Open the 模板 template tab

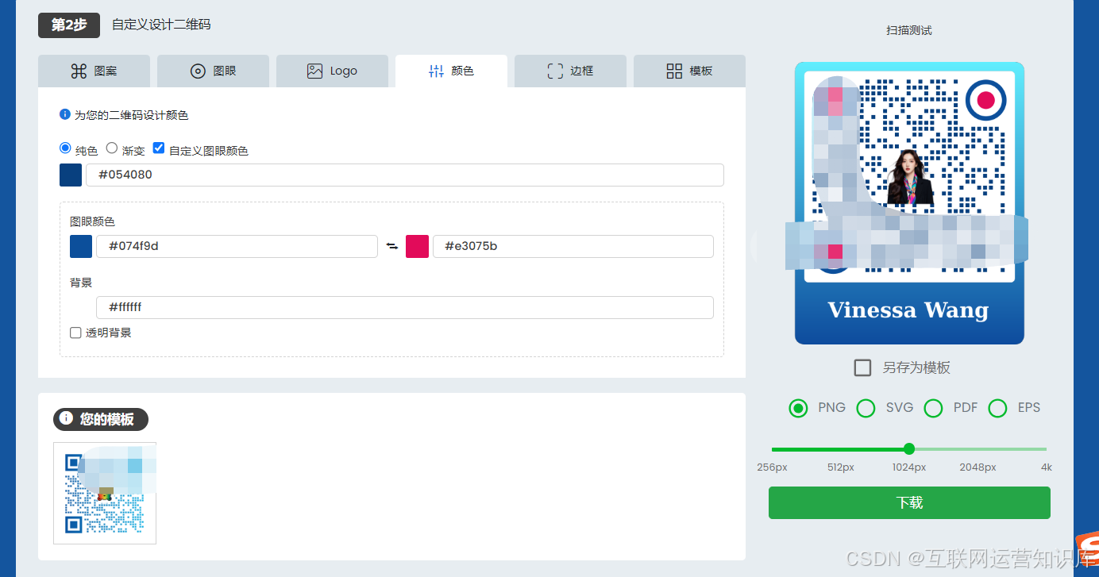689,71
